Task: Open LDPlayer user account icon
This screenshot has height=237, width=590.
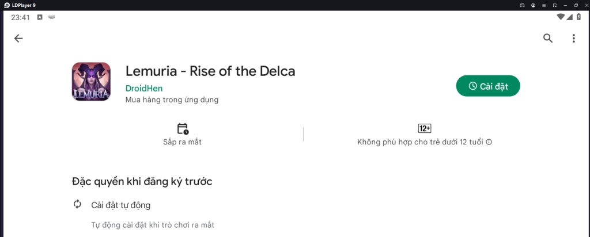Action: (533, 5)
